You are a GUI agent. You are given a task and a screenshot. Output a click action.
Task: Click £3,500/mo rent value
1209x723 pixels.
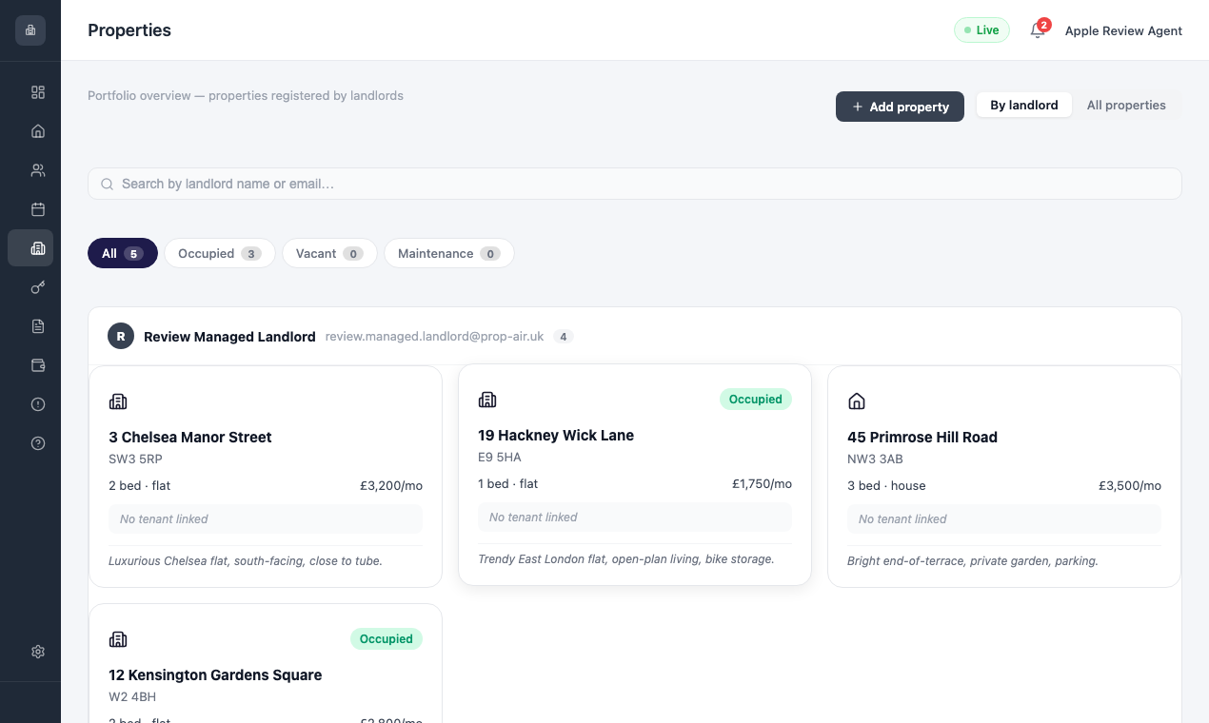1130,486
